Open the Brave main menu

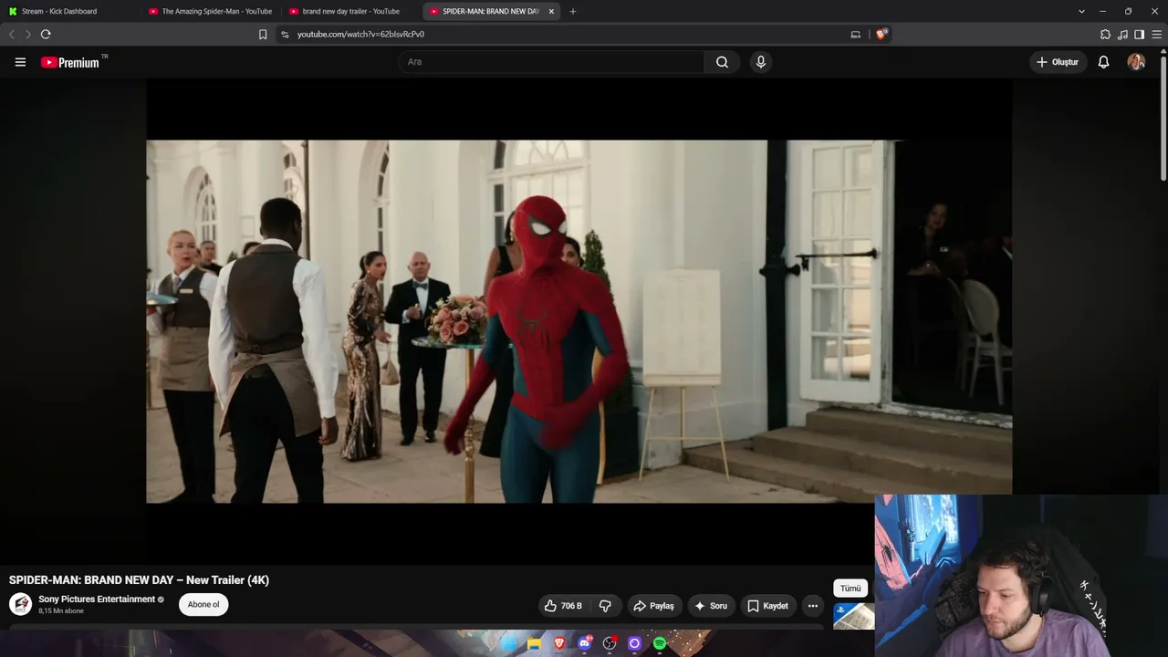(1157, 35)
